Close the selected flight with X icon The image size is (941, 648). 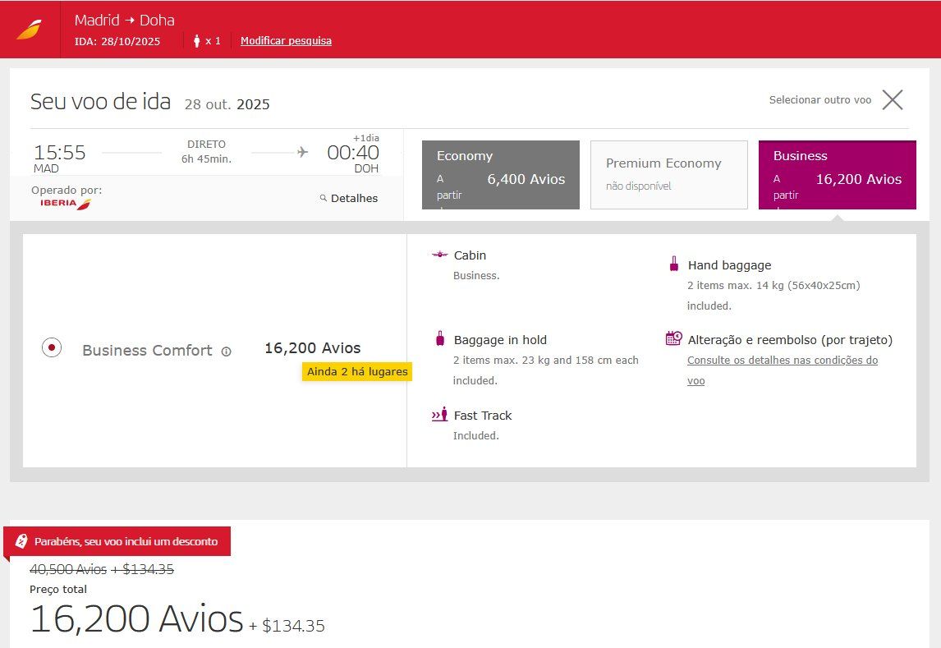(893, 100)
